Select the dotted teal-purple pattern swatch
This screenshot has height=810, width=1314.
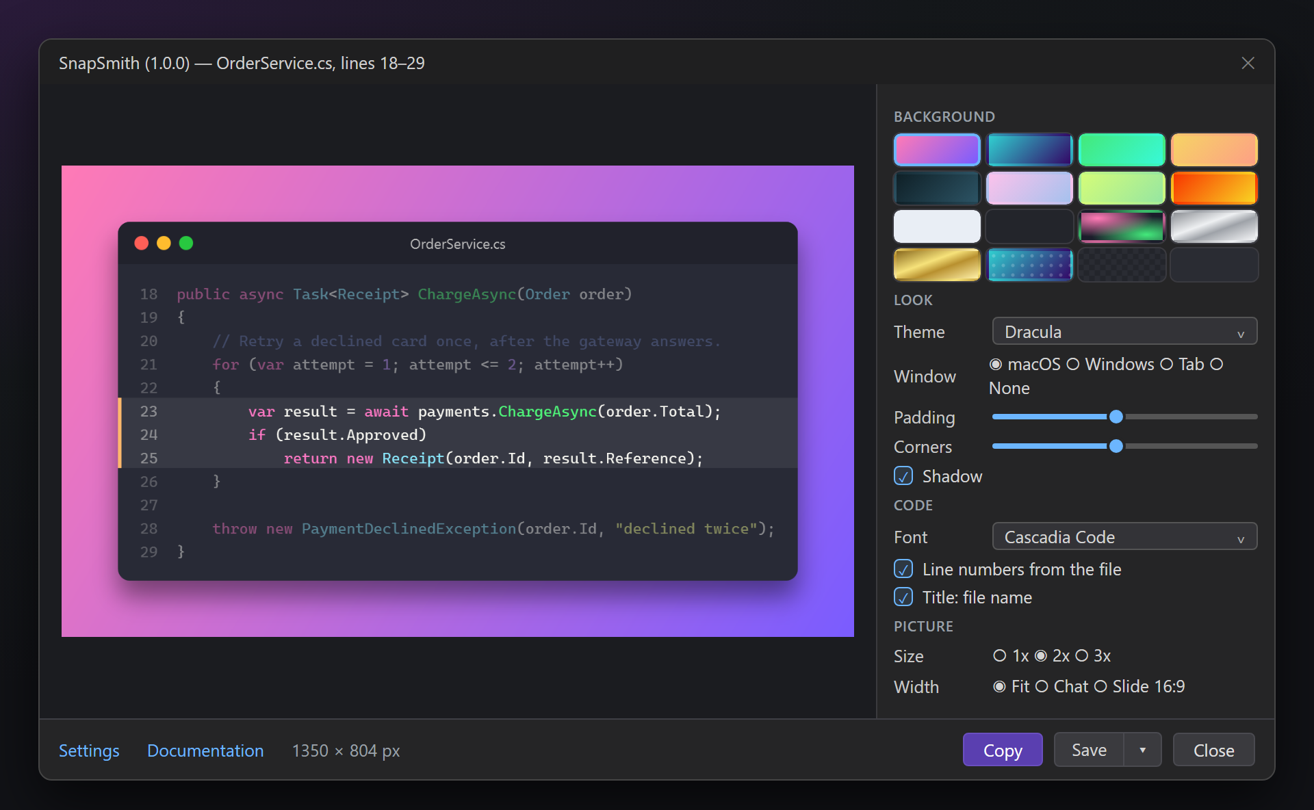pos(1029,265)
